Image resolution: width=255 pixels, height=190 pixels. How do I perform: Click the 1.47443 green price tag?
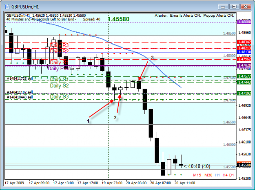pos(244,82)
